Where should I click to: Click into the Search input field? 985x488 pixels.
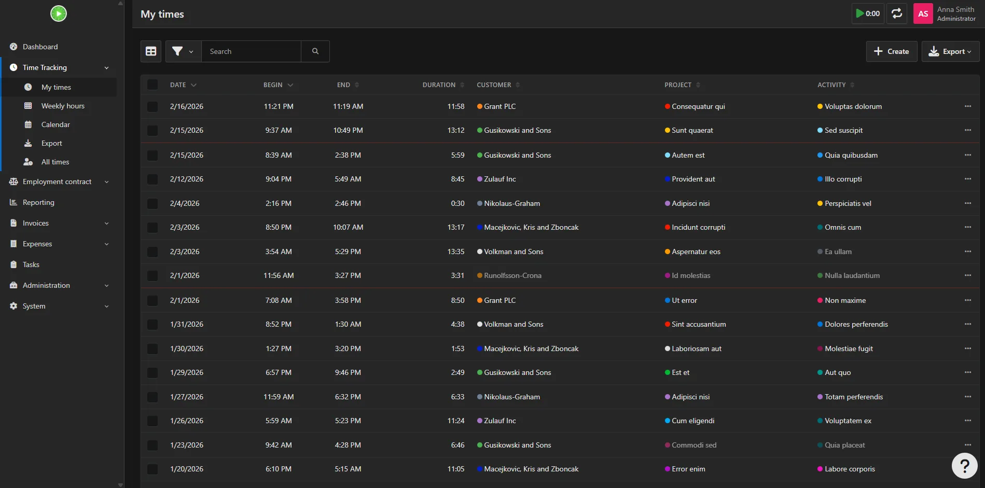pyautogui.click(x=251, y=51)
